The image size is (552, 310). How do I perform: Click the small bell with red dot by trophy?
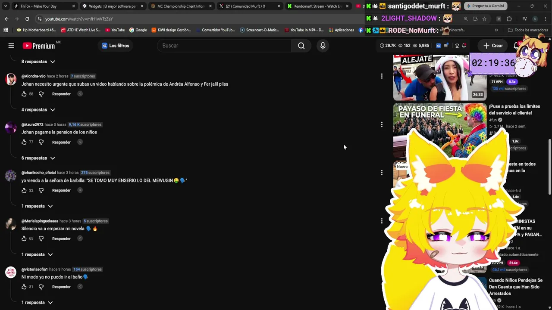[x=464, y=46]
